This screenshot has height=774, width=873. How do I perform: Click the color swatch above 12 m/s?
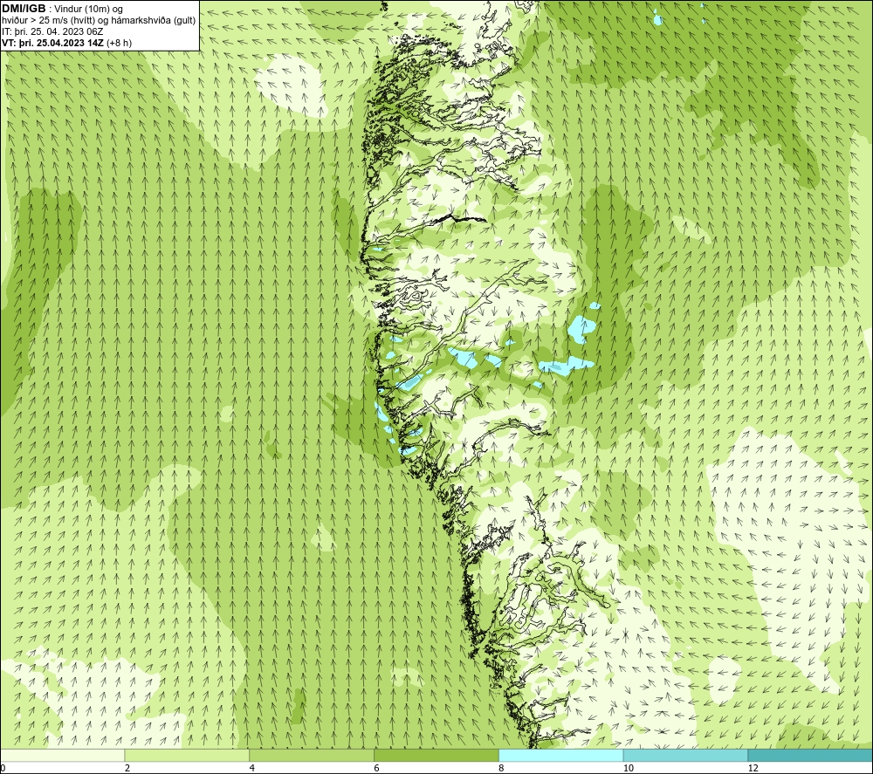[811, 755]
